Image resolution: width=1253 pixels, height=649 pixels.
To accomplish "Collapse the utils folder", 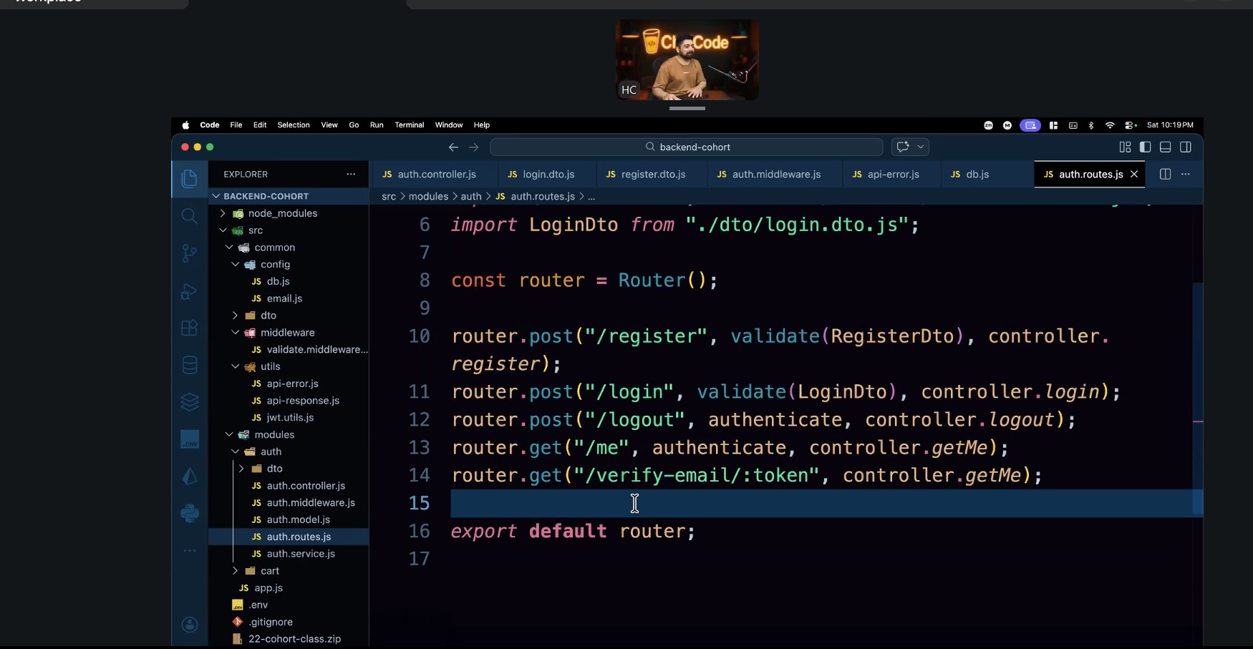I will click(x=270, y=366).
